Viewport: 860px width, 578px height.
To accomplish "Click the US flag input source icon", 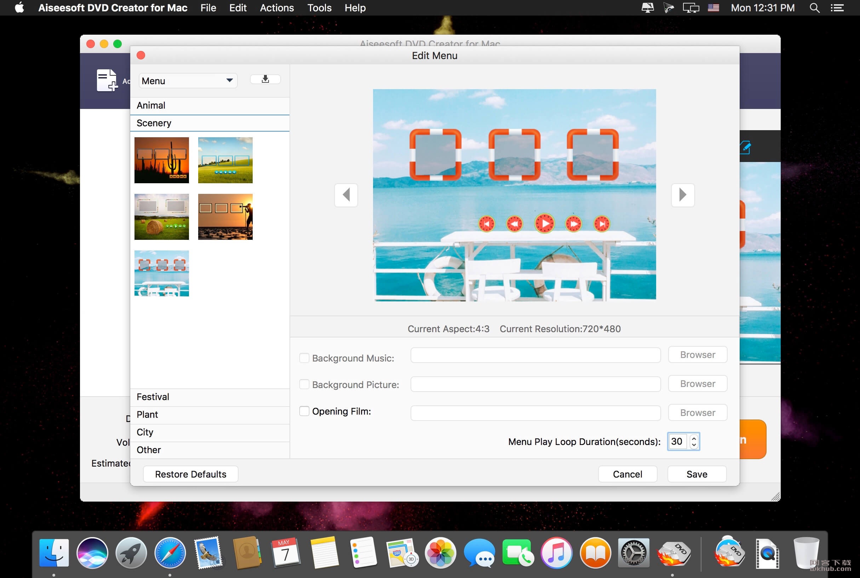I will pos(713,8).
